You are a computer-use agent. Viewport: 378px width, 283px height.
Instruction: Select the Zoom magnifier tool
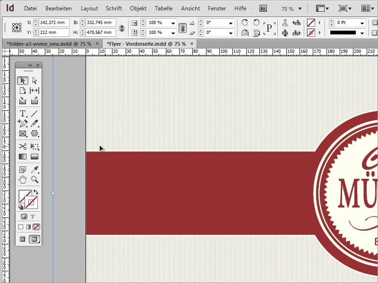pyautogui.click(x=34, y=180)
